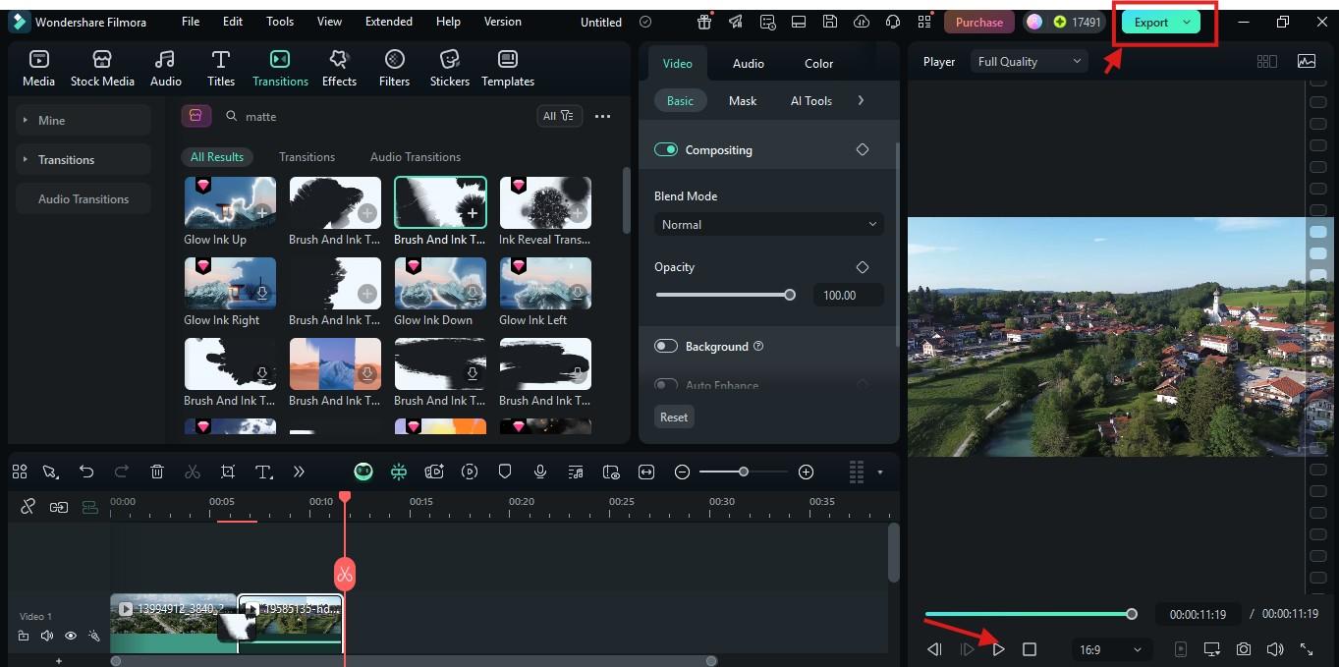Click the save project floppy icon
The image size is (1339, 667).
pyautogui.click(x=830, y=22)
